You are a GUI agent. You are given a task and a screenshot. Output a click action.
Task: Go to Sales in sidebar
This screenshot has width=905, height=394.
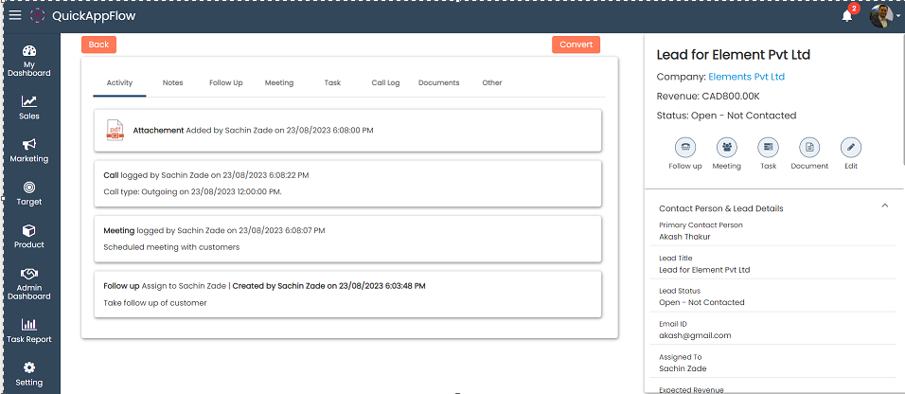tap(29, 107)
